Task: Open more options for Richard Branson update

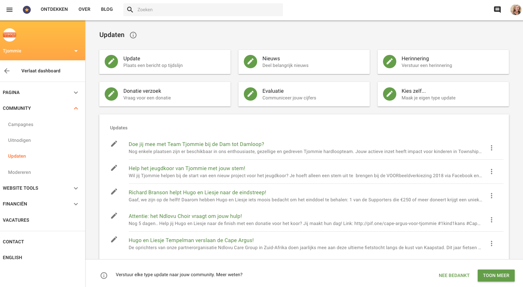Action: 491,195
